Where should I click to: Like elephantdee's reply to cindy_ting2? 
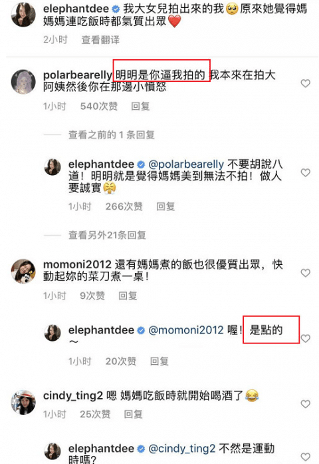click(x=306, y=457)
